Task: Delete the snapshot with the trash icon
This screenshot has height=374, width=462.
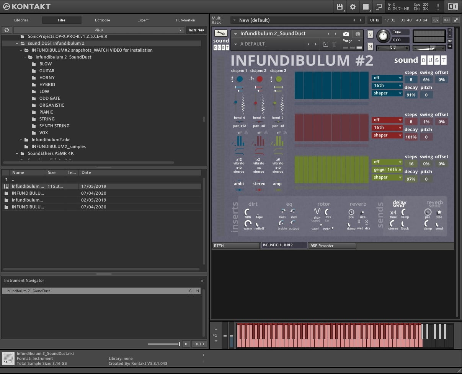Action: click(x=334, y=44)
